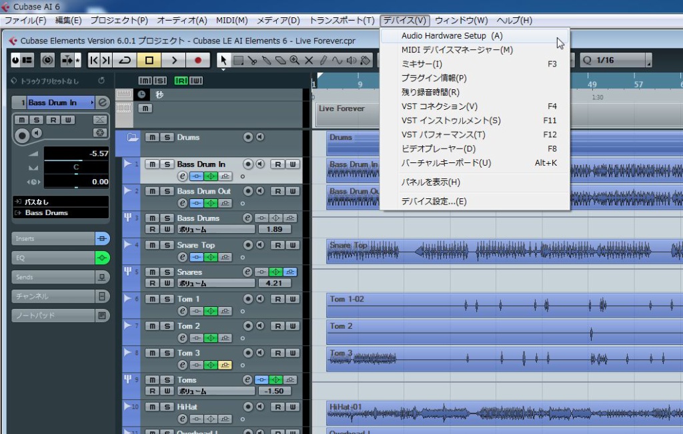
Task: Mute the Bass Drum Out track
Action: coord(152,191)
